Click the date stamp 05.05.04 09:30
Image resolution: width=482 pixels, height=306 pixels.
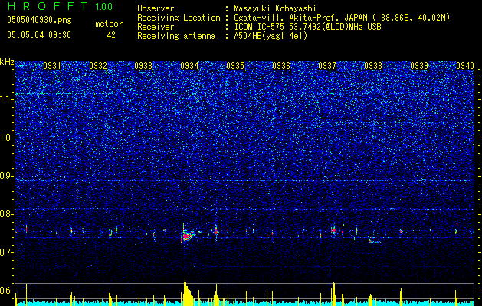39,35
